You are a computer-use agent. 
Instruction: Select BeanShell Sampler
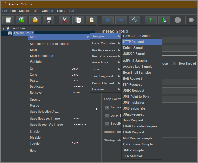pyautogui.click(x=142, y=73)
